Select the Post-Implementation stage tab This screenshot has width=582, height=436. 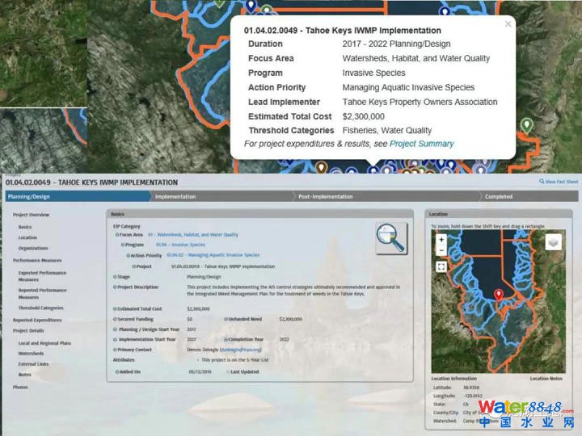(x=325, y=196)
